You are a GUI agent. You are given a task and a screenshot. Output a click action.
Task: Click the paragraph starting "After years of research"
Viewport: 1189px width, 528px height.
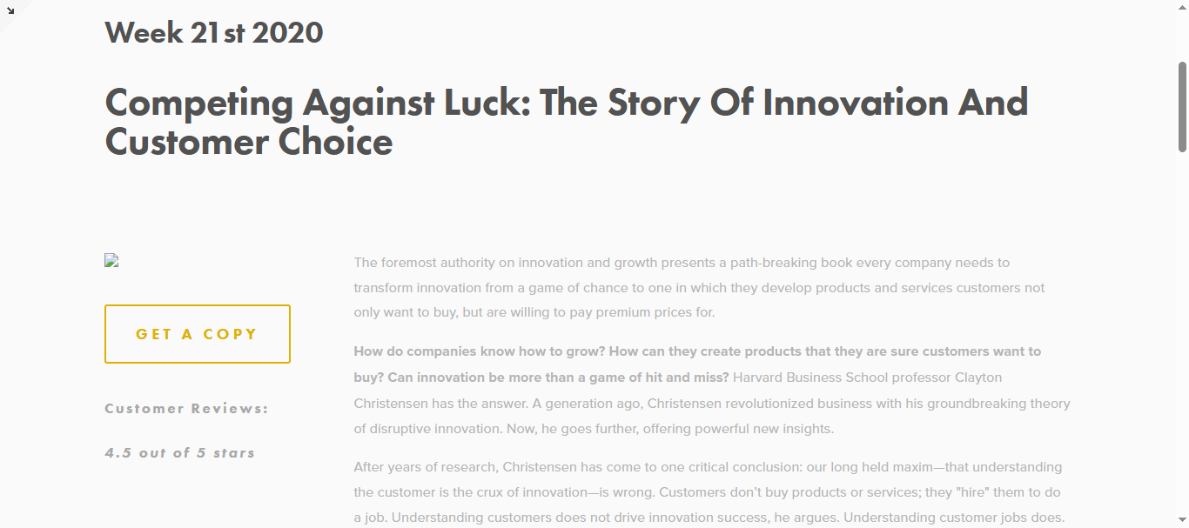(708, 492)
